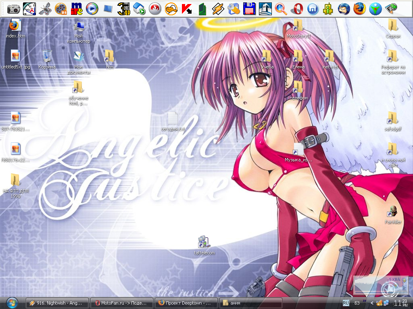
Task: Click the taskbar clock showing 11:23 PM
Action: click(x=400, y=303)
